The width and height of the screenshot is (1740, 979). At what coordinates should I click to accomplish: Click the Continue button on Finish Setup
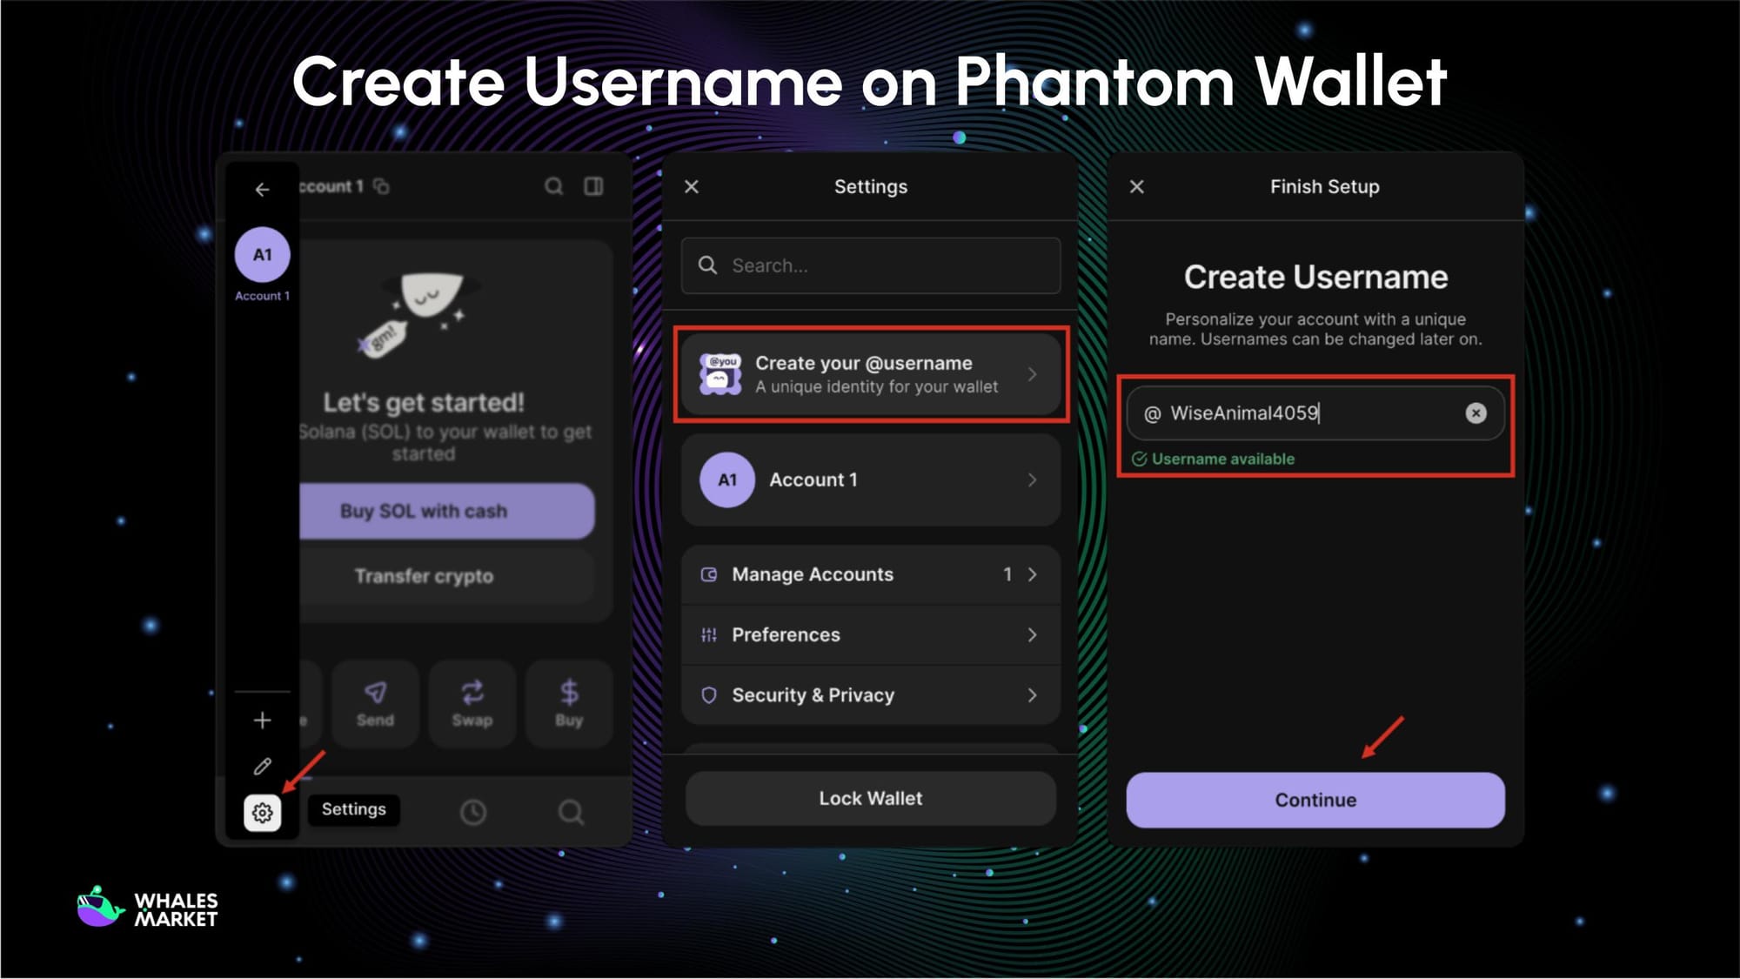(x=1315, y=799)
